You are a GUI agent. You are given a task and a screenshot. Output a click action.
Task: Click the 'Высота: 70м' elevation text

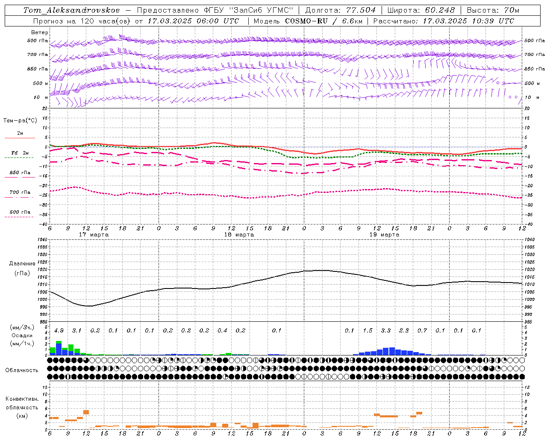point(493,10)
